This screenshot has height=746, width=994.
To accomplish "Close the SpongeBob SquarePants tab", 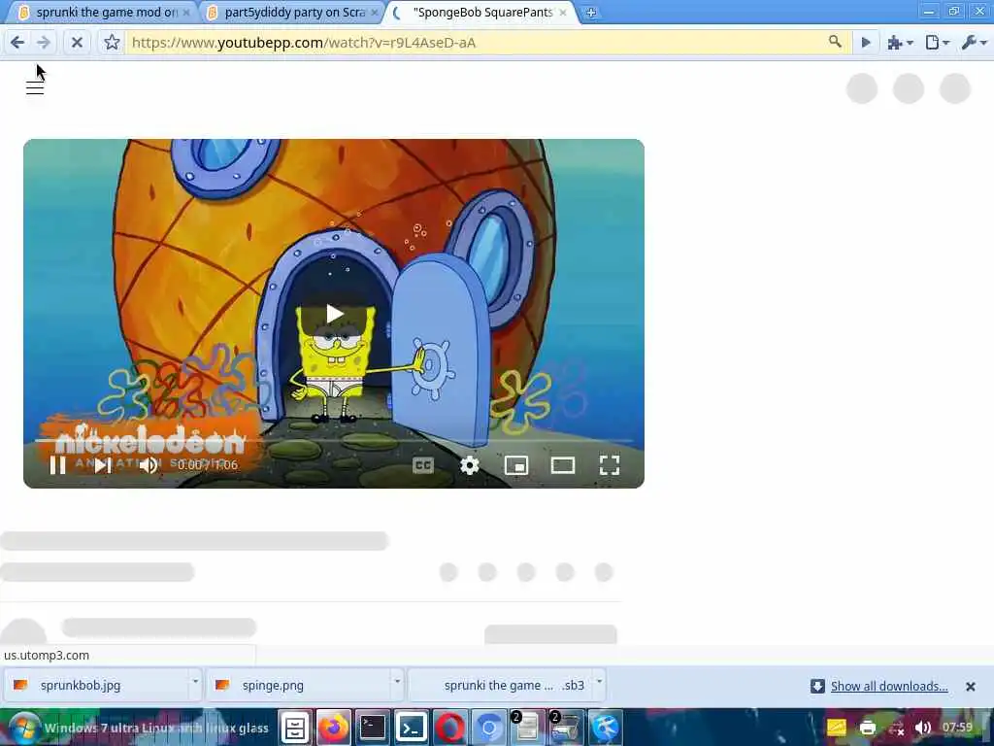I will pyautogui.click(x=563, y=13).
